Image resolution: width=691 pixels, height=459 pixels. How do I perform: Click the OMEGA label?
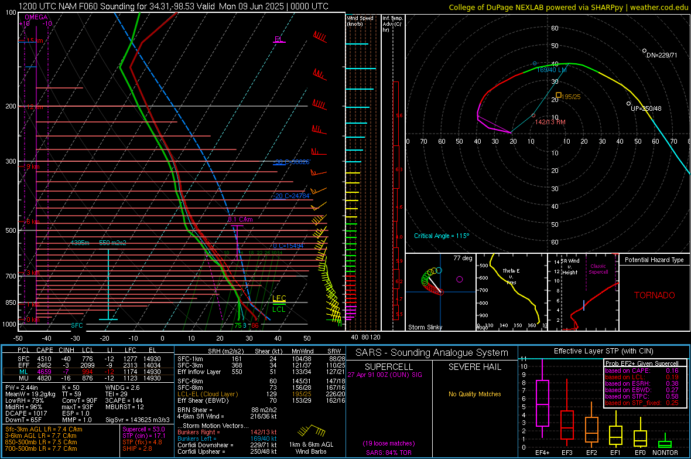36,17
